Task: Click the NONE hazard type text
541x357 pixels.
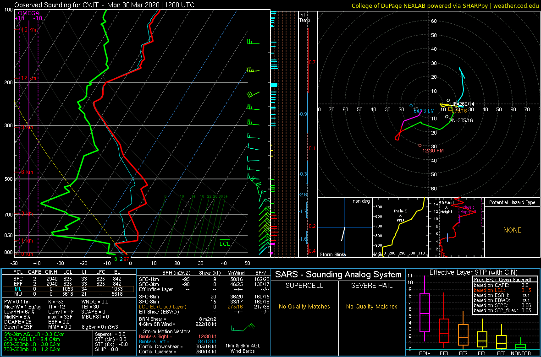Action: [x=512, y=230]
